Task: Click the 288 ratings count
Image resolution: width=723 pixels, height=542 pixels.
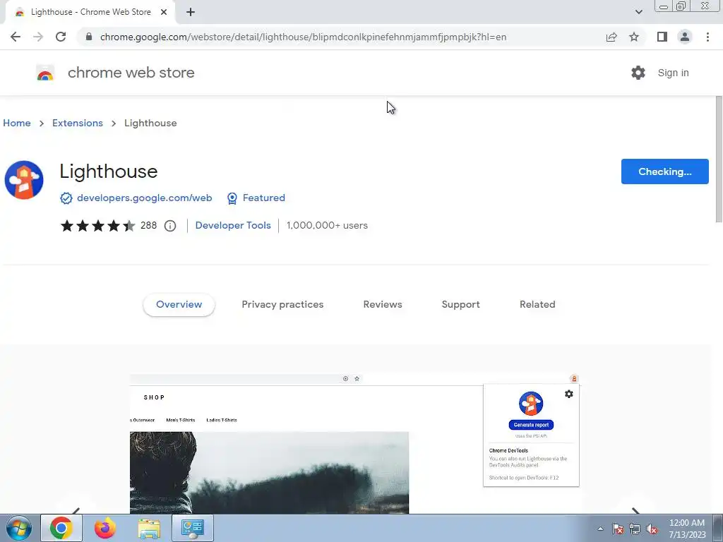Action: point(148,225)
